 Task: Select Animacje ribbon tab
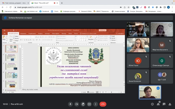(47, 34)
